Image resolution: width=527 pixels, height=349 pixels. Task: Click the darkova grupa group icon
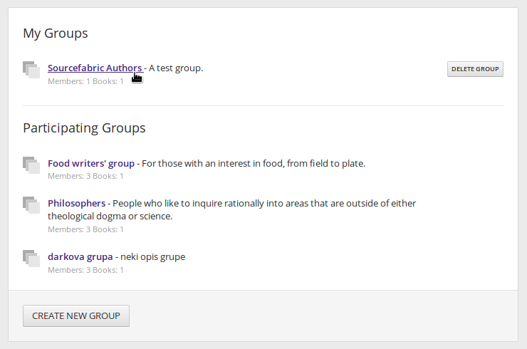pyautogui.click(x=31, y=259)
